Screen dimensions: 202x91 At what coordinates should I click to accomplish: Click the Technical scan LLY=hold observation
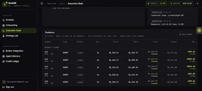[167, 15]
